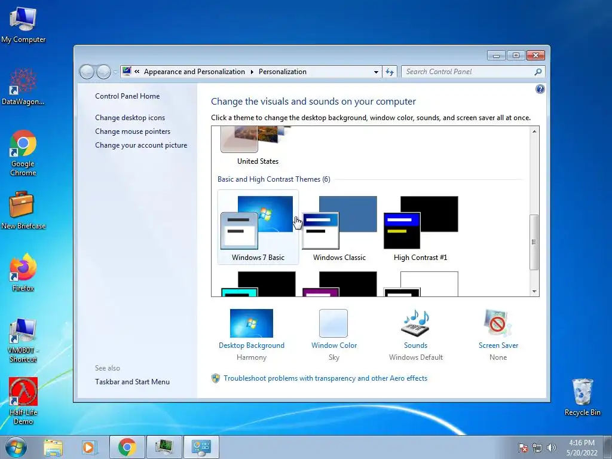The image size is (612, 459).
Task: Open Change your account picture link
Action: click(141, 145)
